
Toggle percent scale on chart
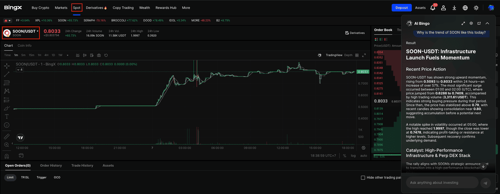(x=345, y=155)
